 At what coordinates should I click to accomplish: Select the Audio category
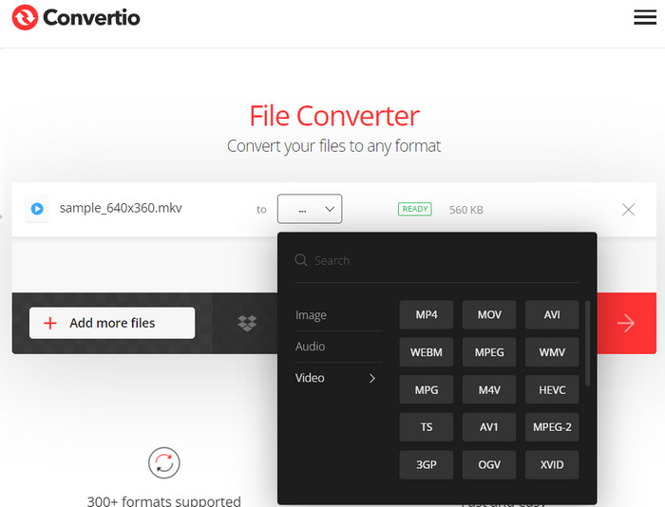pos(310,347)
